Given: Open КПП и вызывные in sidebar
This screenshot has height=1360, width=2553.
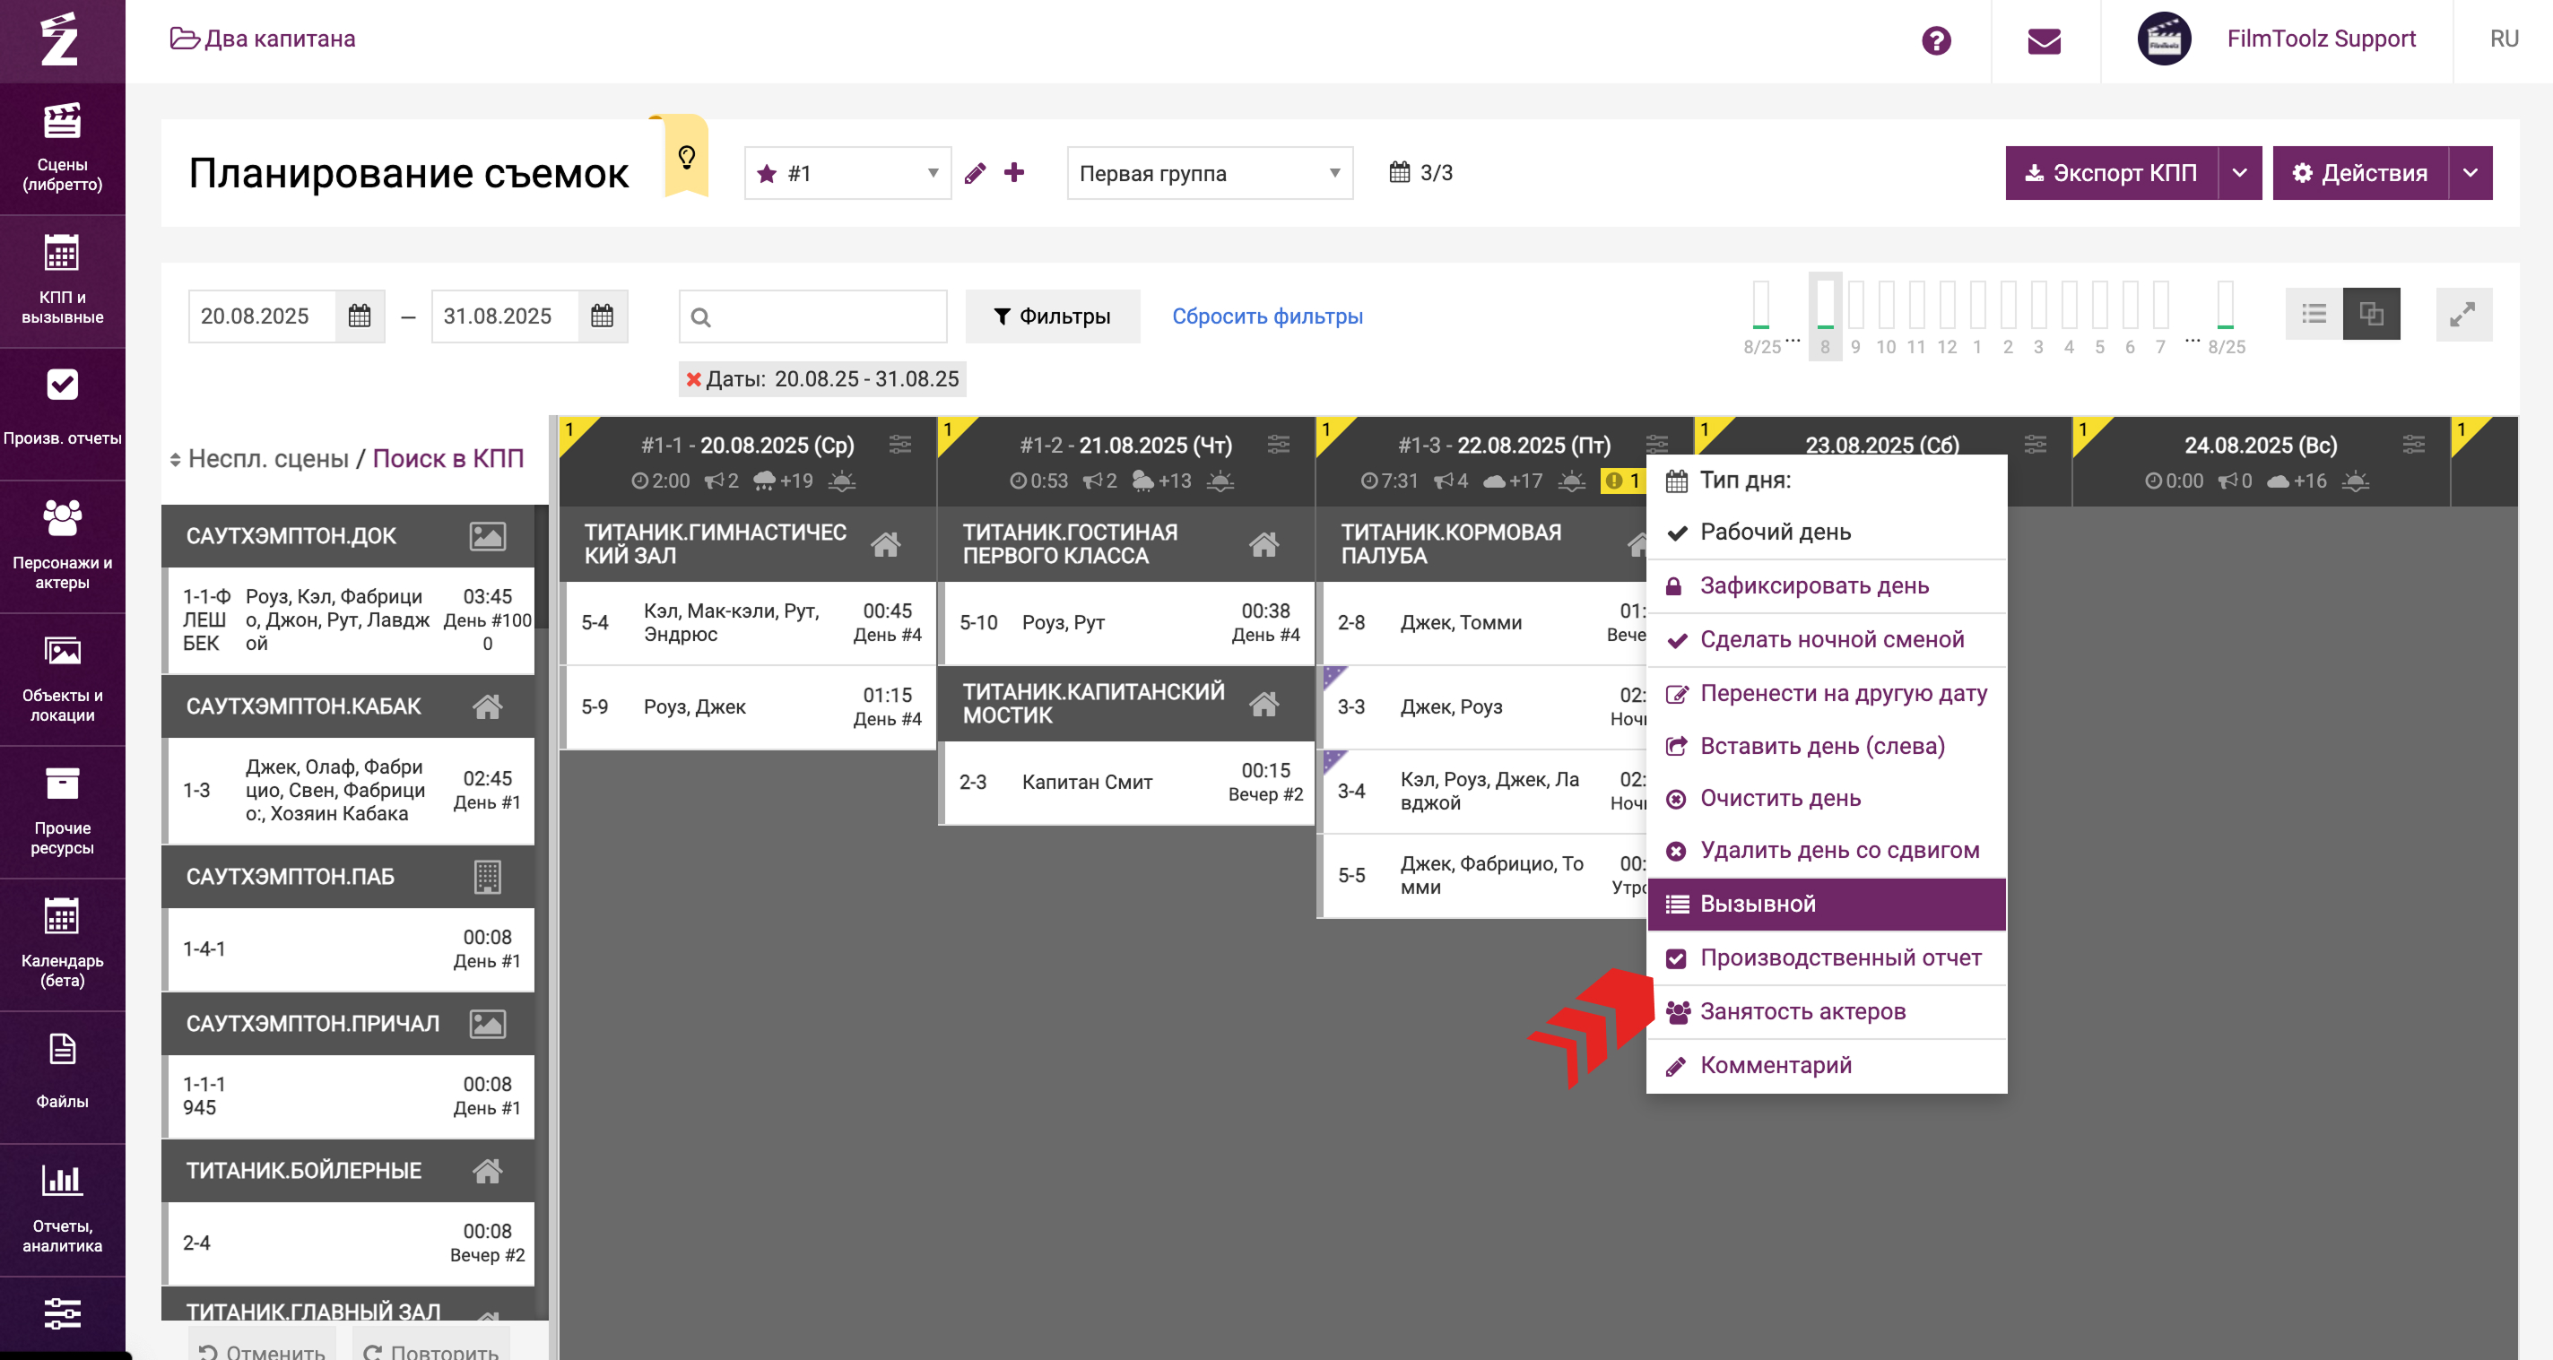Looking at the screenshot, I should (63, 282).
